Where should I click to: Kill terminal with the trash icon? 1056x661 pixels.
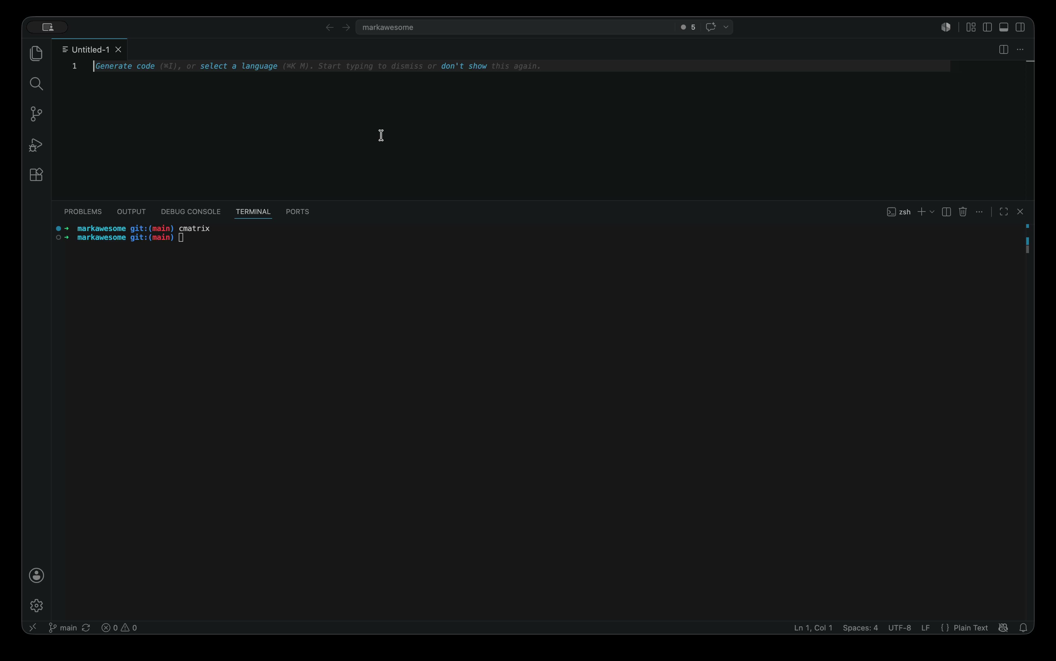pyautogui.click(x=963, y=212)
